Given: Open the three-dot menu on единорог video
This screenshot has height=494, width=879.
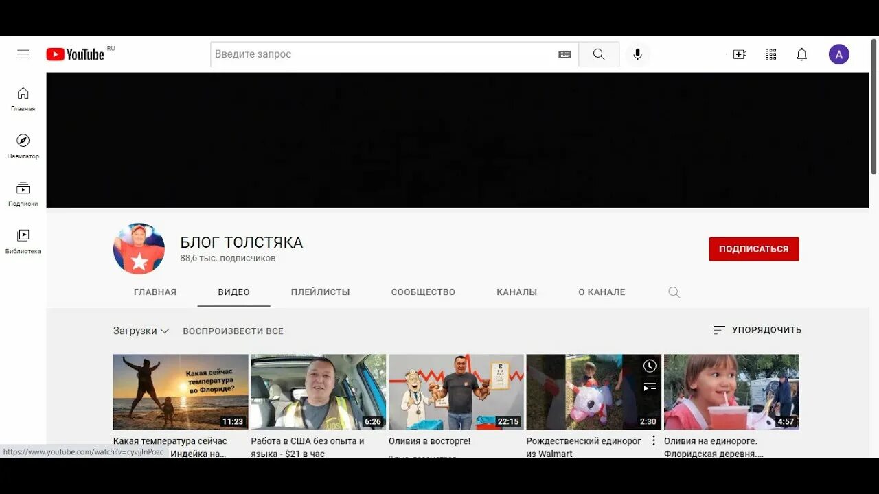Looking at the screenshot, I should point(653,440).
